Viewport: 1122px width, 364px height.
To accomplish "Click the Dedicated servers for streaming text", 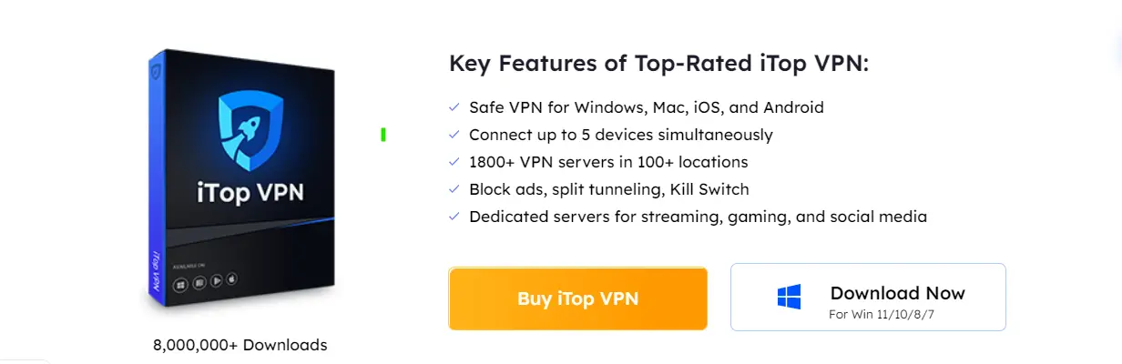I will (698, 217).
